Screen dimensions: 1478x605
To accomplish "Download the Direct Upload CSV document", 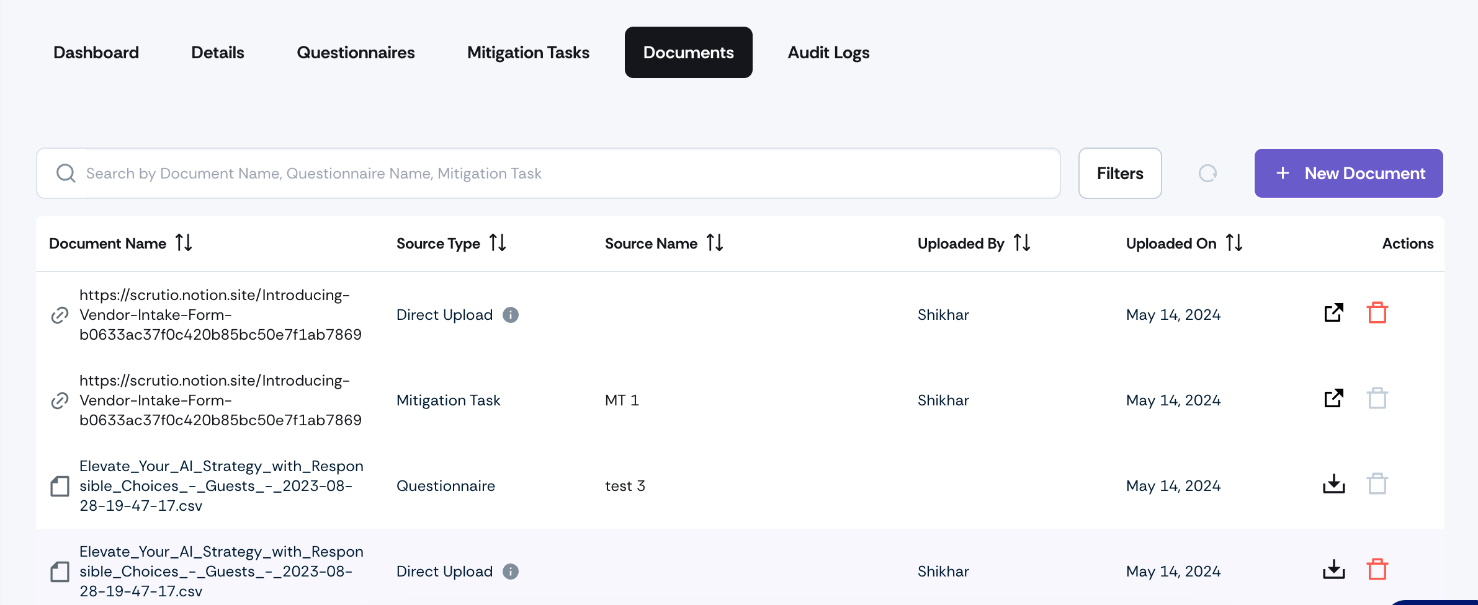I will coord(1333,570).
